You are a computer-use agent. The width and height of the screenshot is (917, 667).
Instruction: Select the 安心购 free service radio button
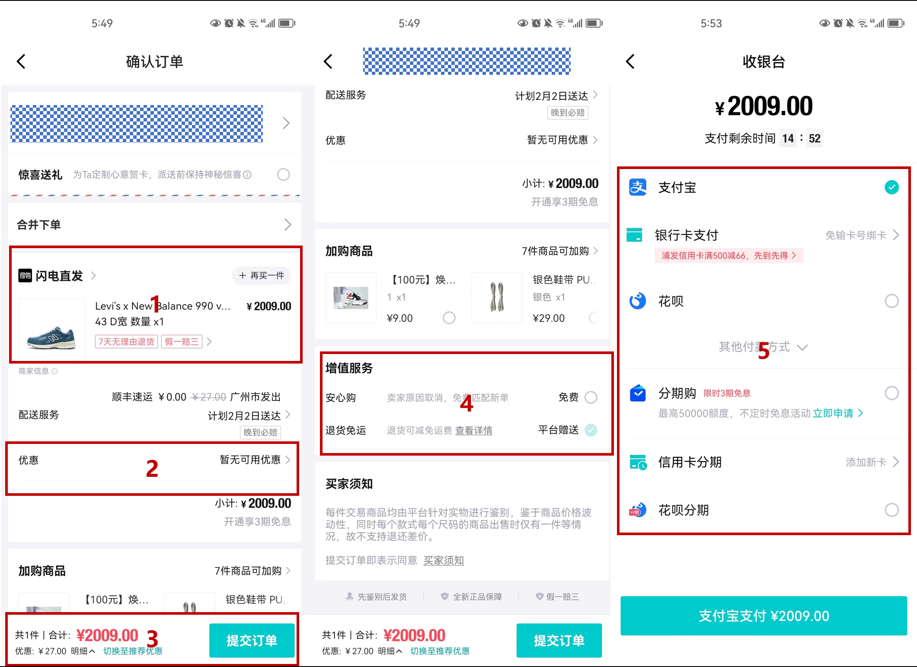tap(591, 397)
